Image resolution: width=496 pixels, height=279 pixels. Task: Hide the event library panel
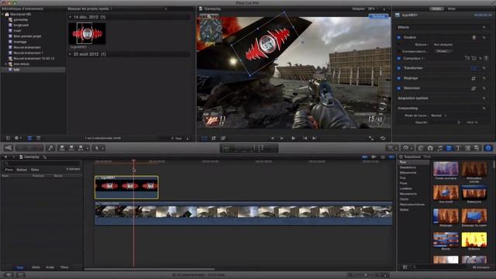pyautogui.click(x=8, y=138)
